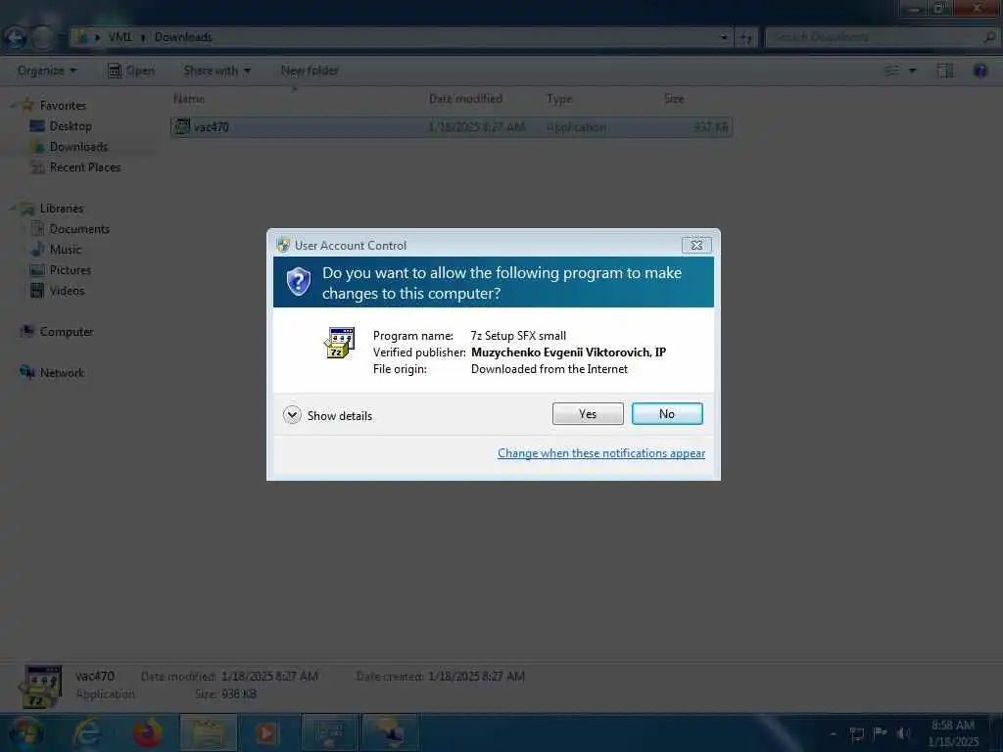
Task: Open Organize menu in Explorer toolbar
Action: (47, 70)
